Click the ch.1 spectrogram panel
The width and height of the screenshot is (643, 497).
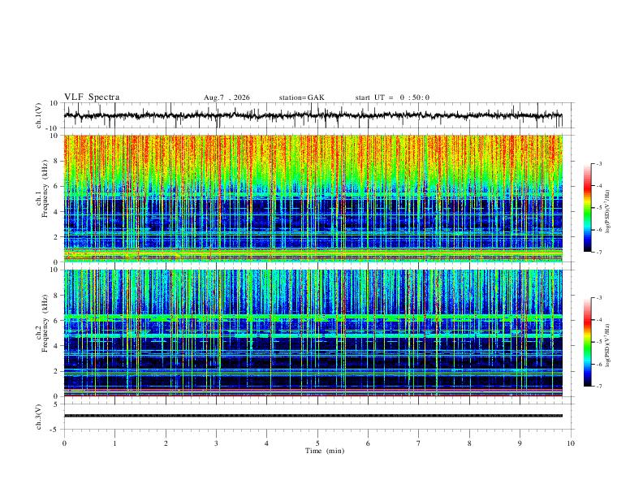(x=313, y=198)
